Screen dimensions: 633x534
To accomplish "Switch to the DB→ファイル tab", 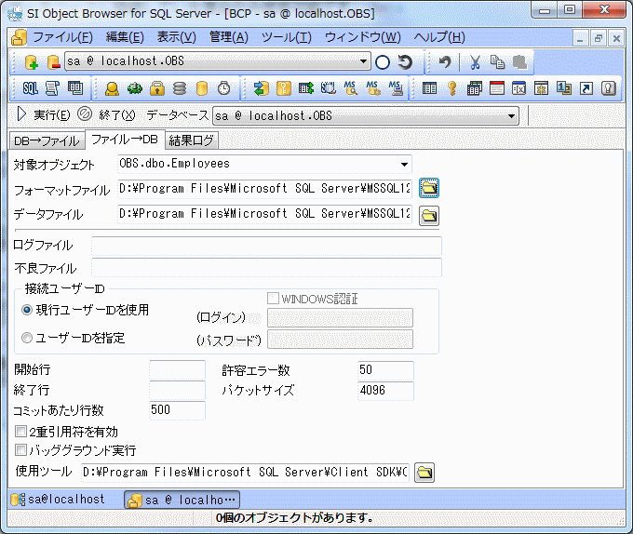I will pyautogui.click(x=46, y=141).
